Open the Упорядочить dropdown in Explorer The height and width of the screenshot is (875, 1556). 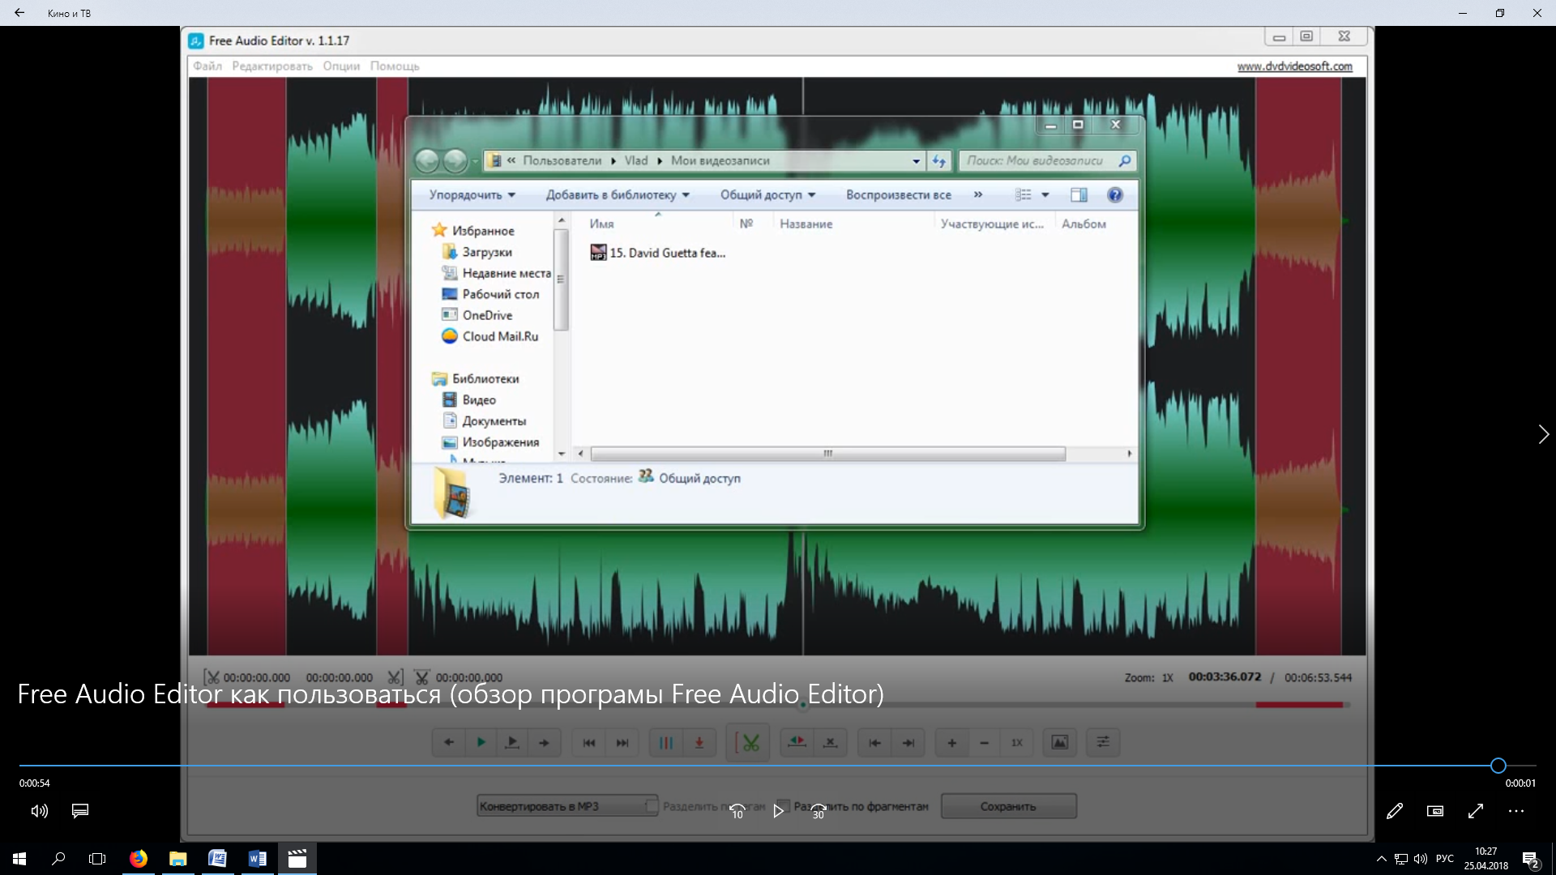(x=472, y=195)
